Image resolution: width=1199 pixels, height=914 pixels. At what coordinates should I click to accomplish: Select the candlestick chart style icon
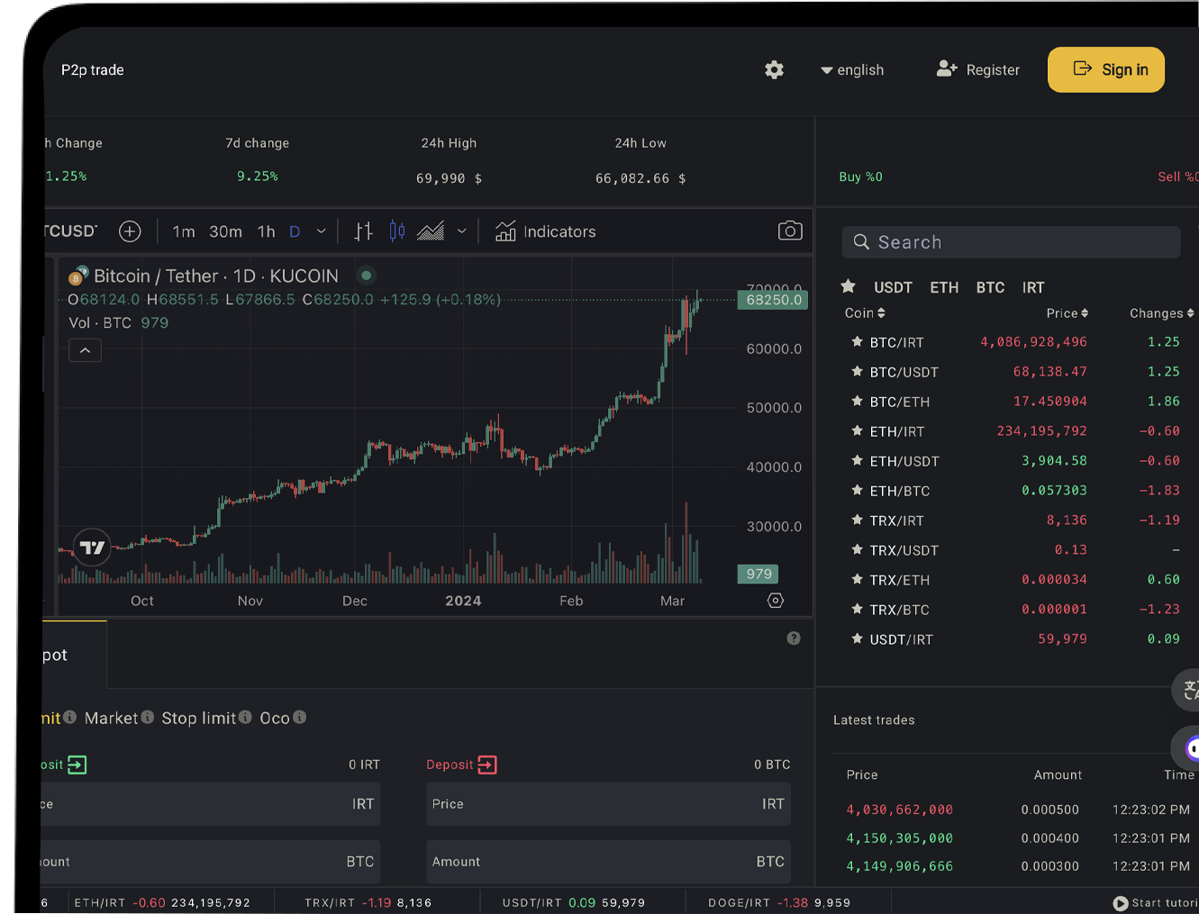click(396, 231)
